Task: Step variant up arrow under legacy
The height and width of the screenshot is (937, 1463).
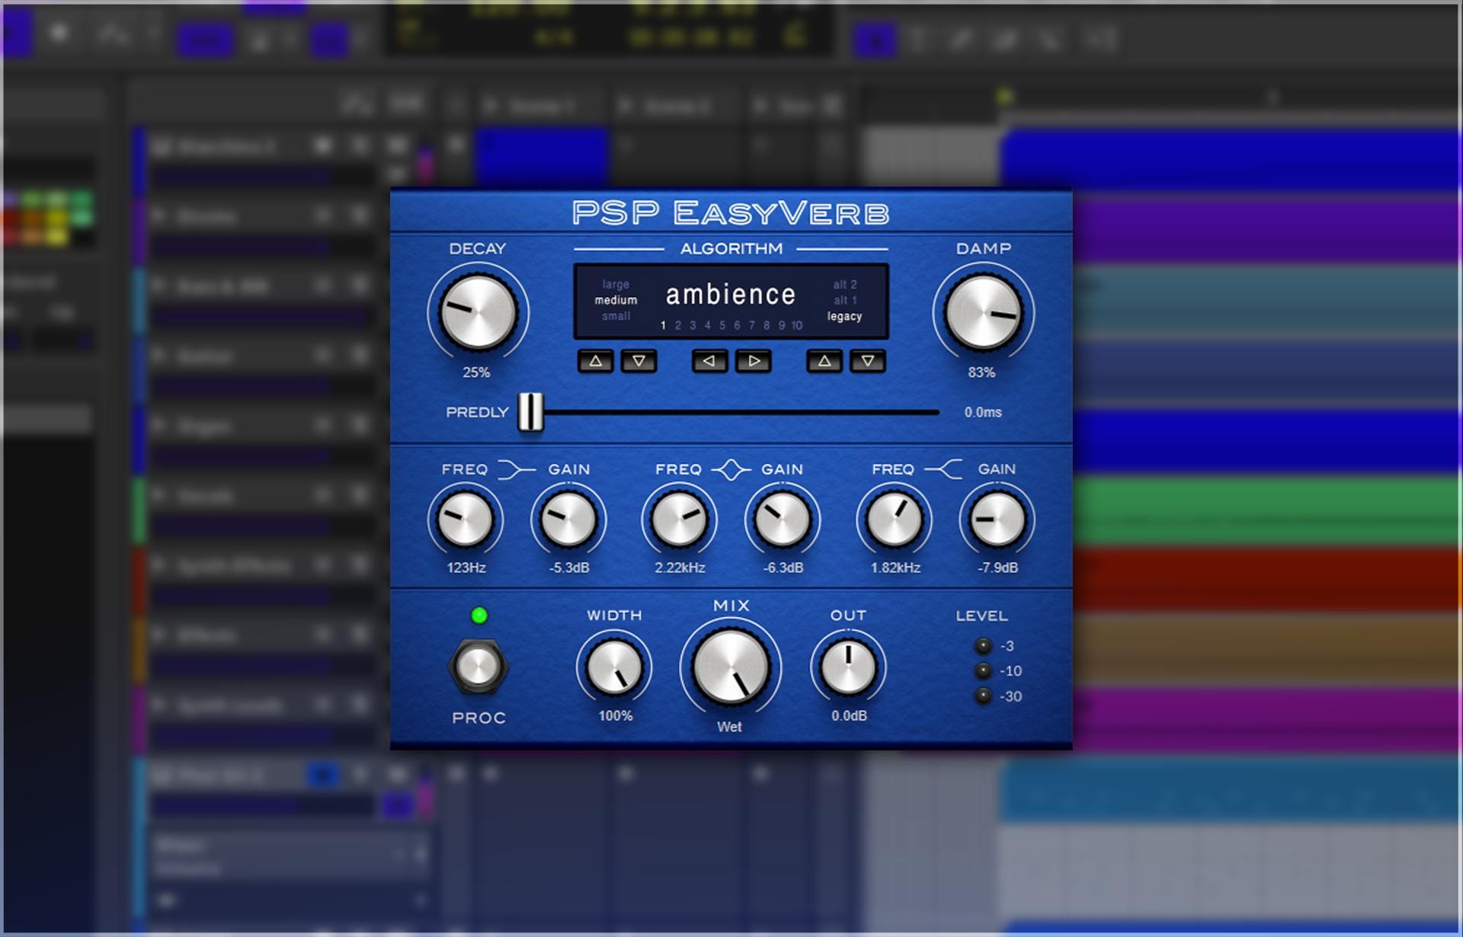Action: (824, 361)
